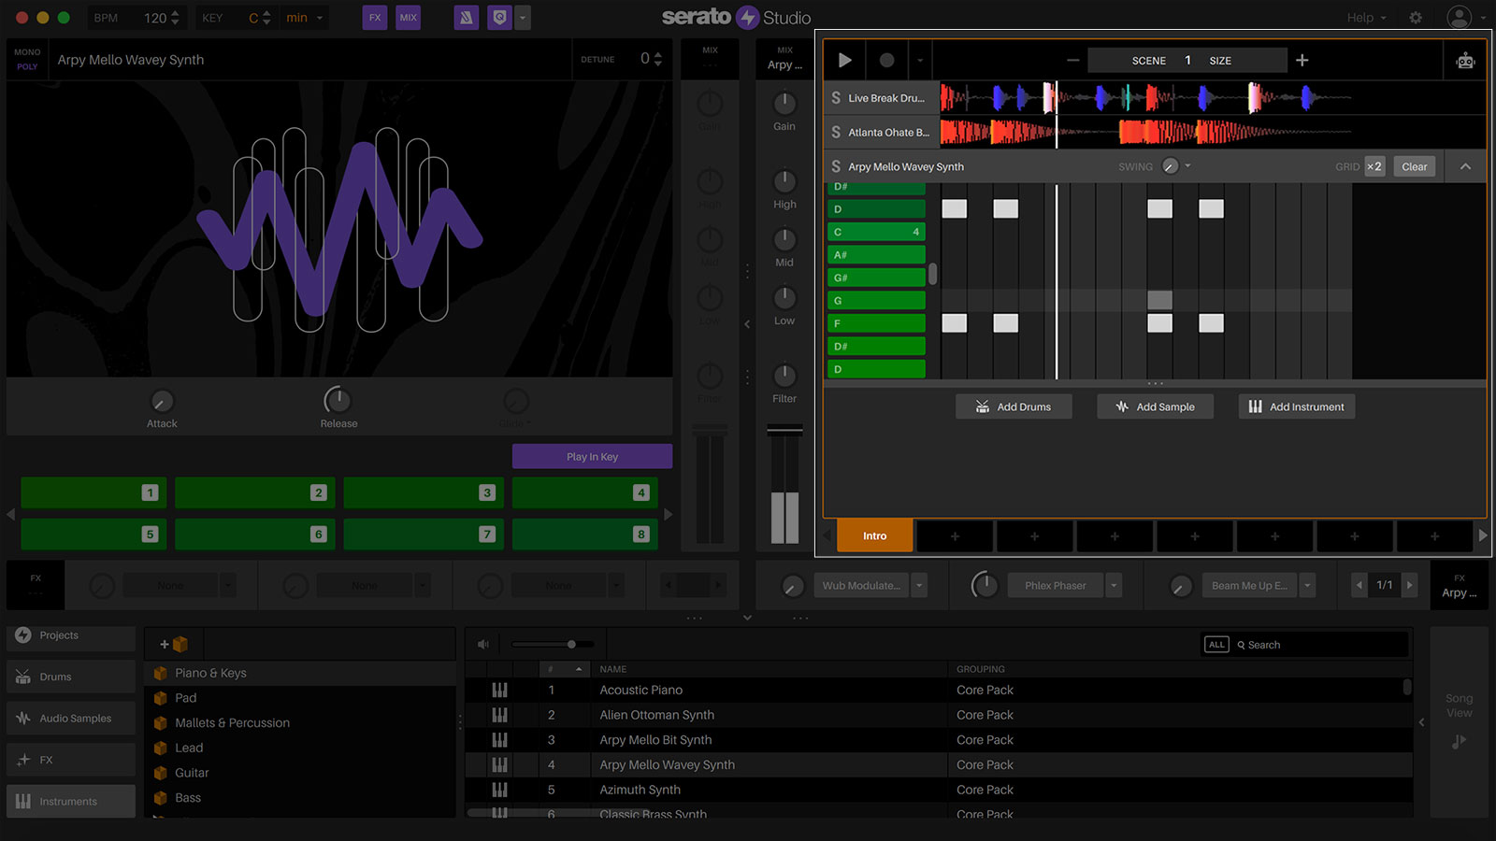The width and height of the screenshot is (1496, 841).
Task: Click keyboard icon beside Alien Ottoman Synth
Action: pos(500,715)
